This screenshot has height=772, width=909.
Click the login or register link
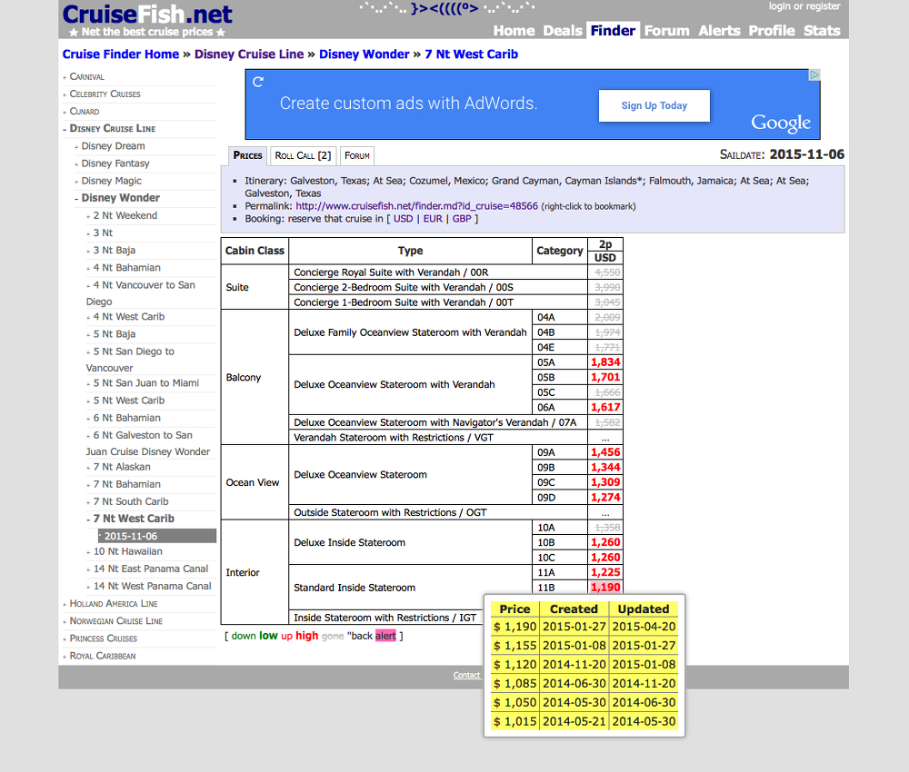[804, 6]
